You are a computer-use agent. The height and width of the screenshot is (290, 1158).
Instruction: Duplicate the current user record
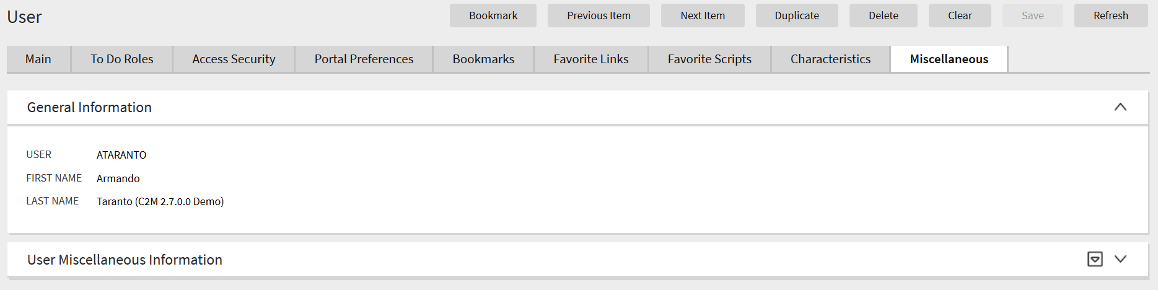pos(797,15)
